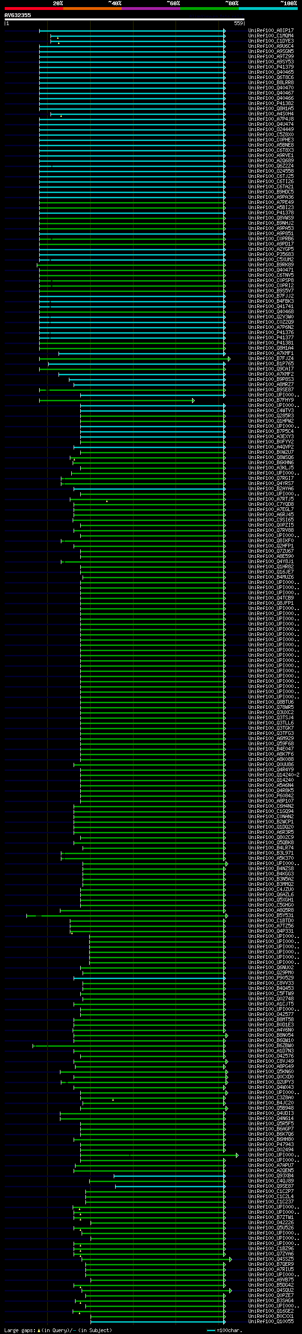Select the UniRef100_A9U6C4 hit label
The image size is (302, 1334).
[x=271, y=46]
